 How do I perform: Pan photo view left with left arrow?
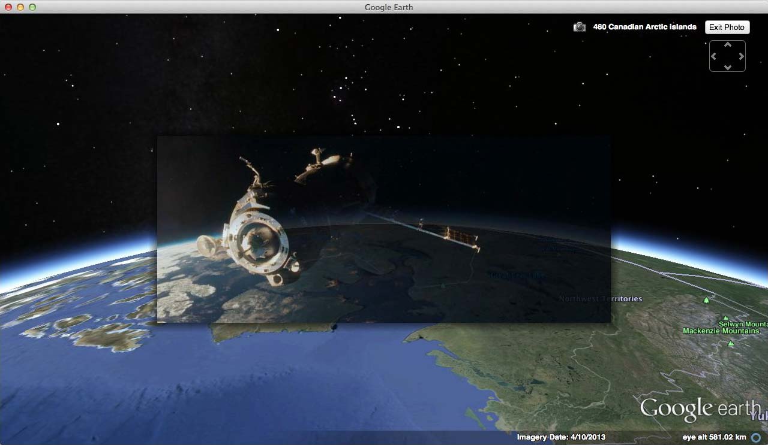(x=714, y=56)
